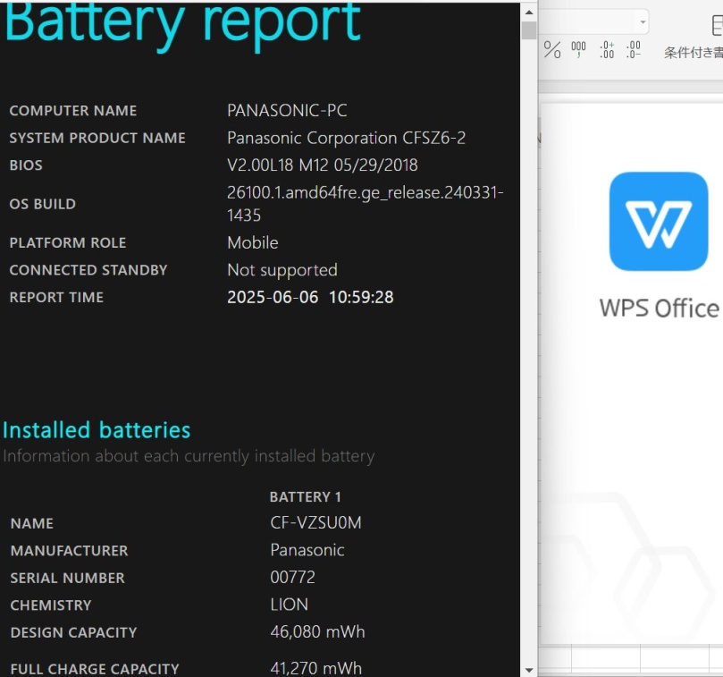723x677 pixels.
Task: Click the battery report scrollbar thumb
Action: coord(529,30)
